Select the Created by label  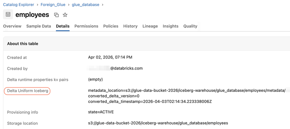pyautogui.click(x=17, y=68)
